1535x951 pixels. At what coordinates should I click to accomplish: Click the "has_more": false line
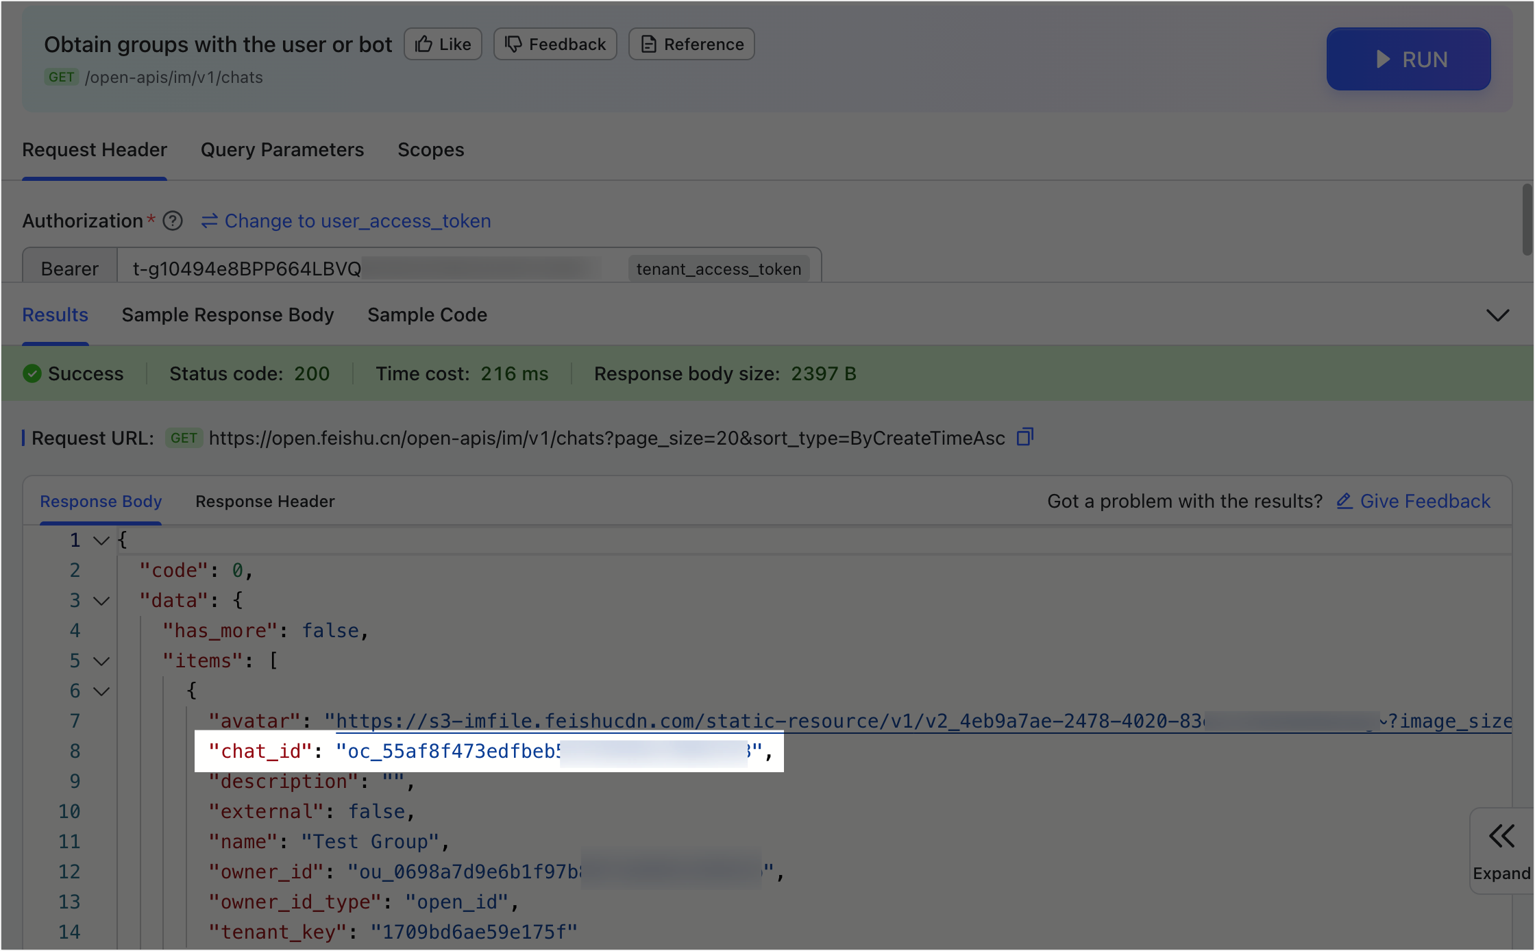pos(266,630)
